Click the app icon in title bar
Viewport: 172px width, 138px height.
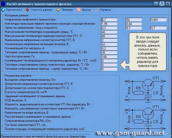tap(3, 4)
